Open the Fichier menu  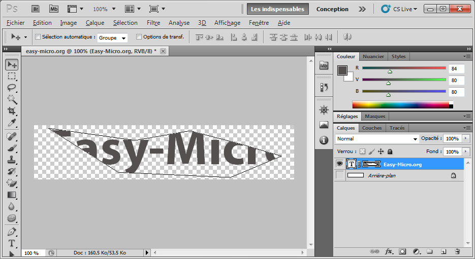[15, 23]
